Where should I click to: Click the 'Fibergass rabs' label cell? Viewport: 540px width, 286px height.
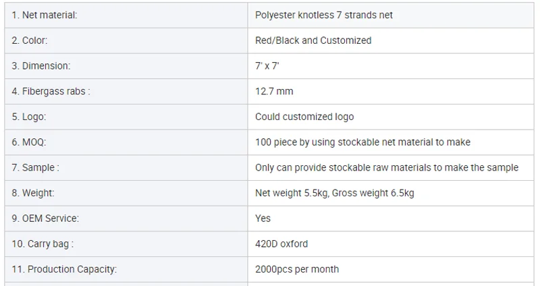tap(51, 91)
